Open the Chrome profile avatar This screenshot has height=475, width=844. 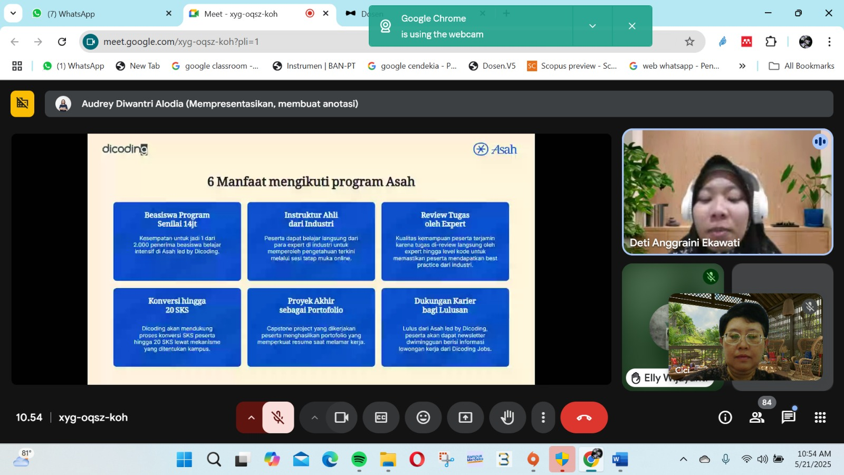805,42
